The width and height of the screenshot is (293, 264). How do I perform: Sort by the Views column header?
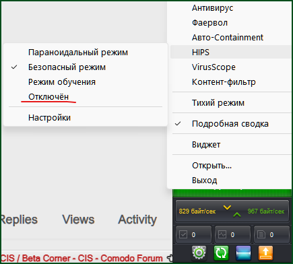coord(78,220)
